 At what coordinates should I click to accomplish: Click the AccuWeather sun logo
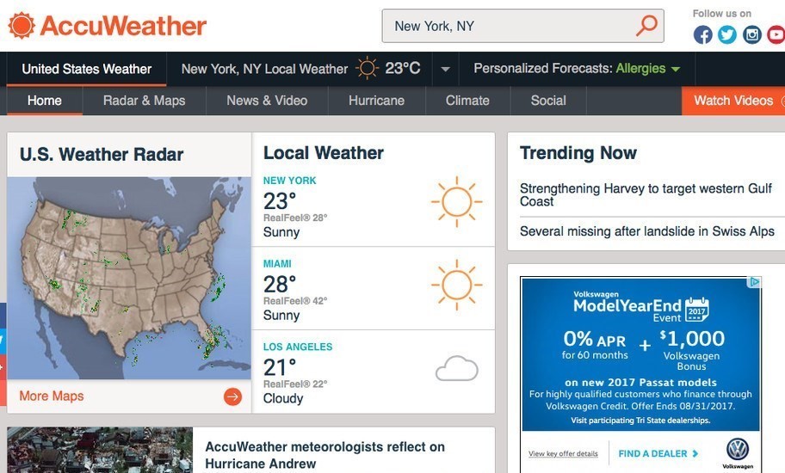[x=22, y=26]
